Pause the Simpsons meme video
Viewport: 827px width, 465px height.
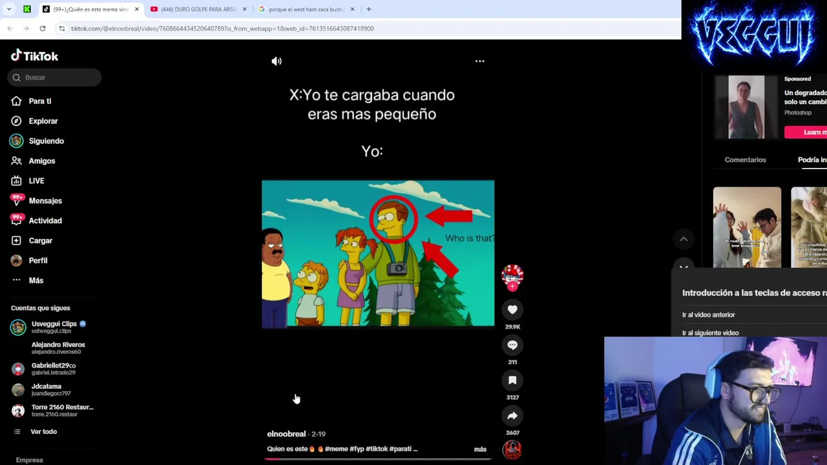(x=378, y=253)
